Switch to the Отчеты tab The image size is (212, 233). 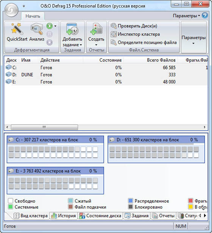pyautogui.click(x=163, y=216)
